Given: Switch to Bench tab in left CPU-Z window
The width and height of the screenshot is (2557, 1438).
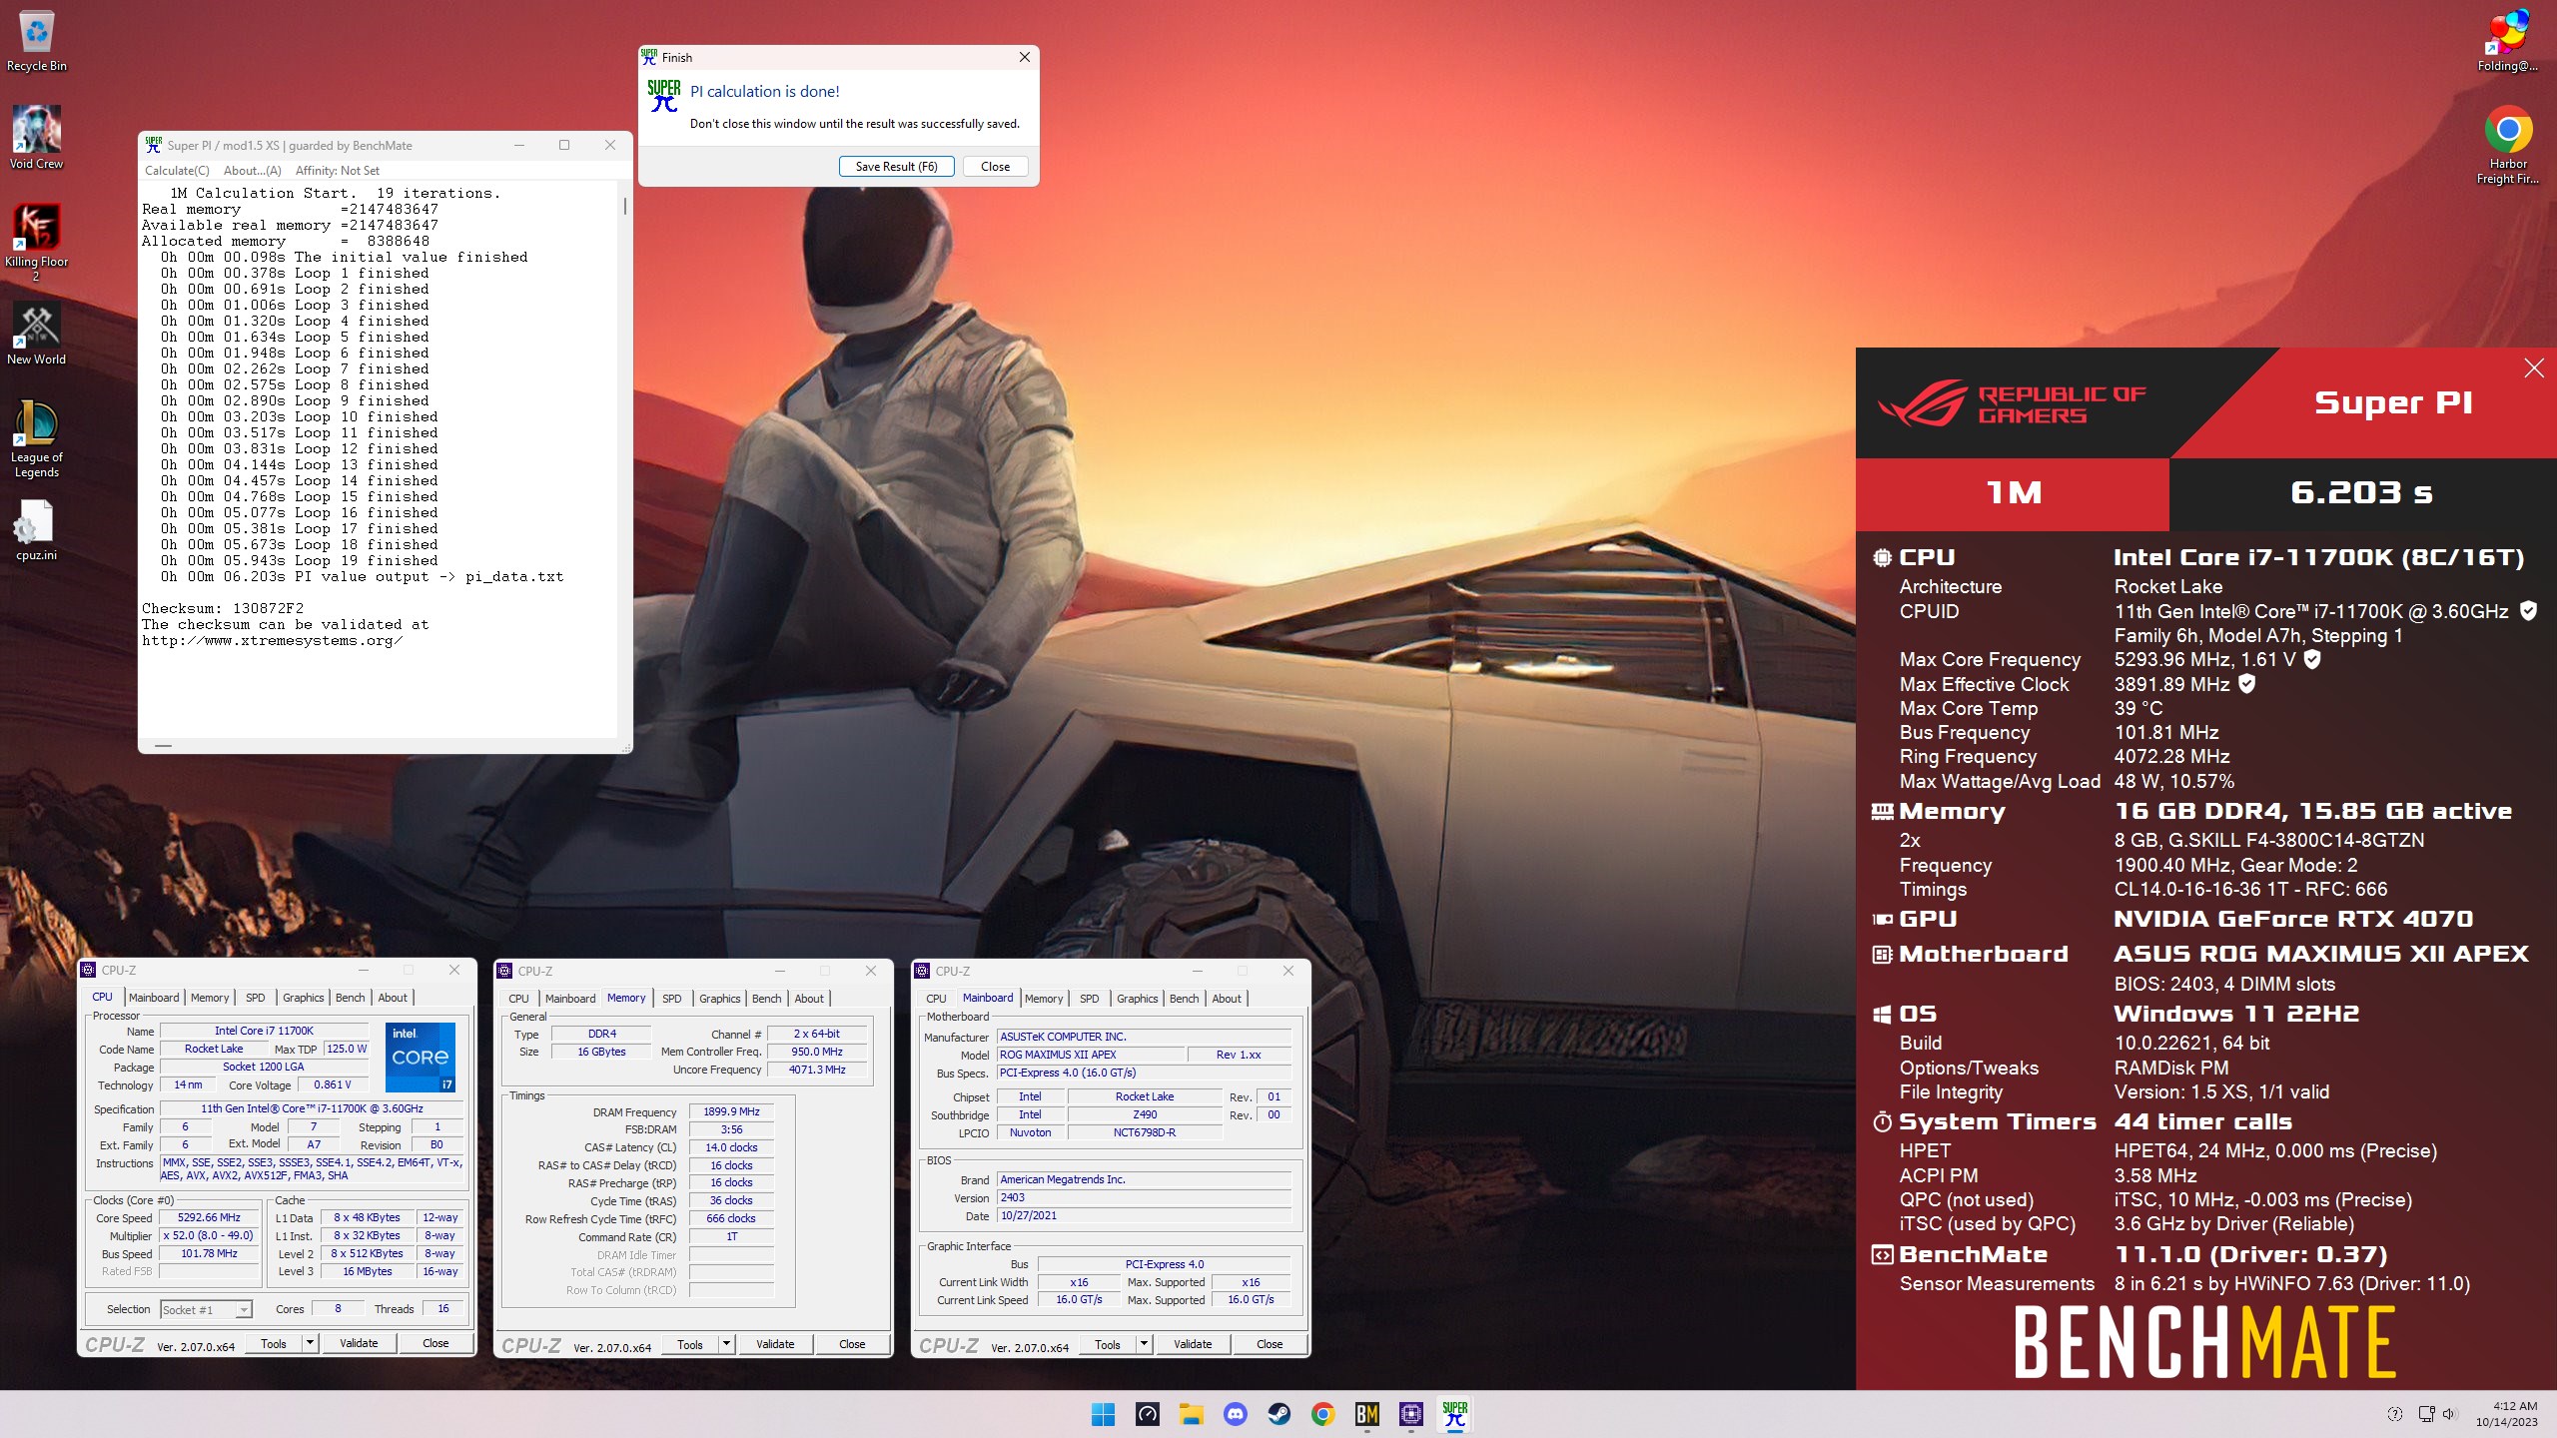Looking at the screenshot, I should click(350, 998).
